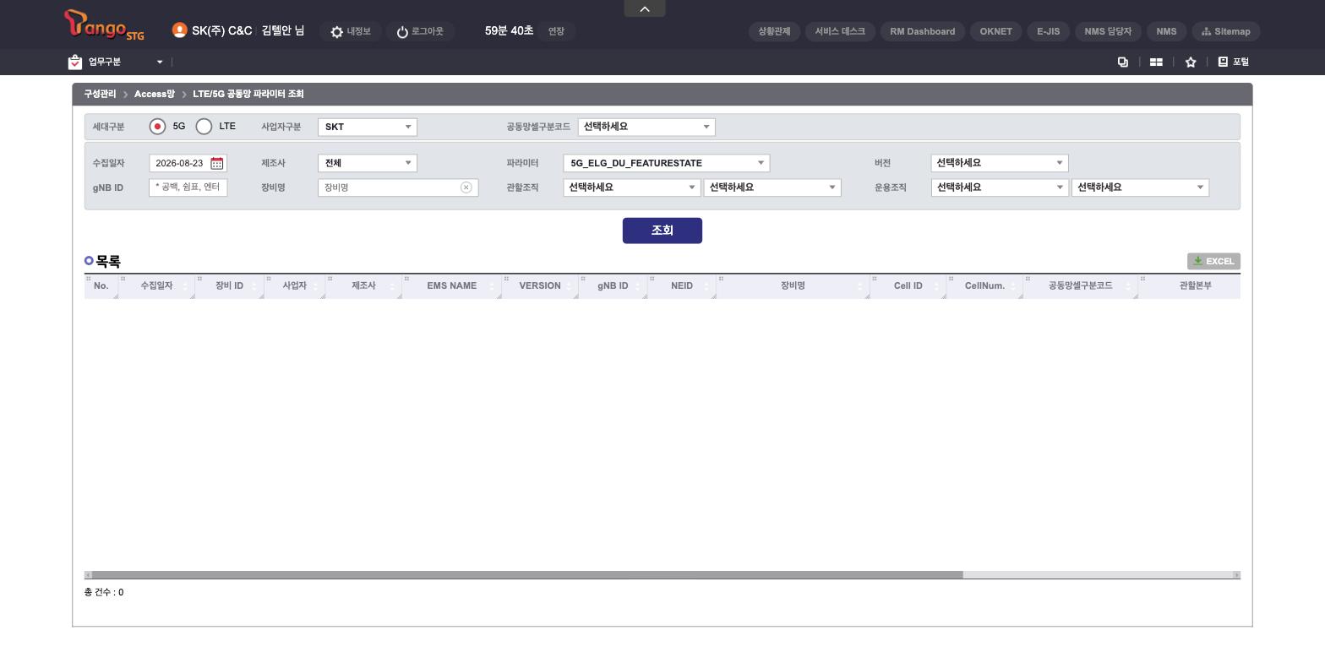Click the grid layout icon
Viewport: 1325px width, 652px height.
[x=1156, y=62]
